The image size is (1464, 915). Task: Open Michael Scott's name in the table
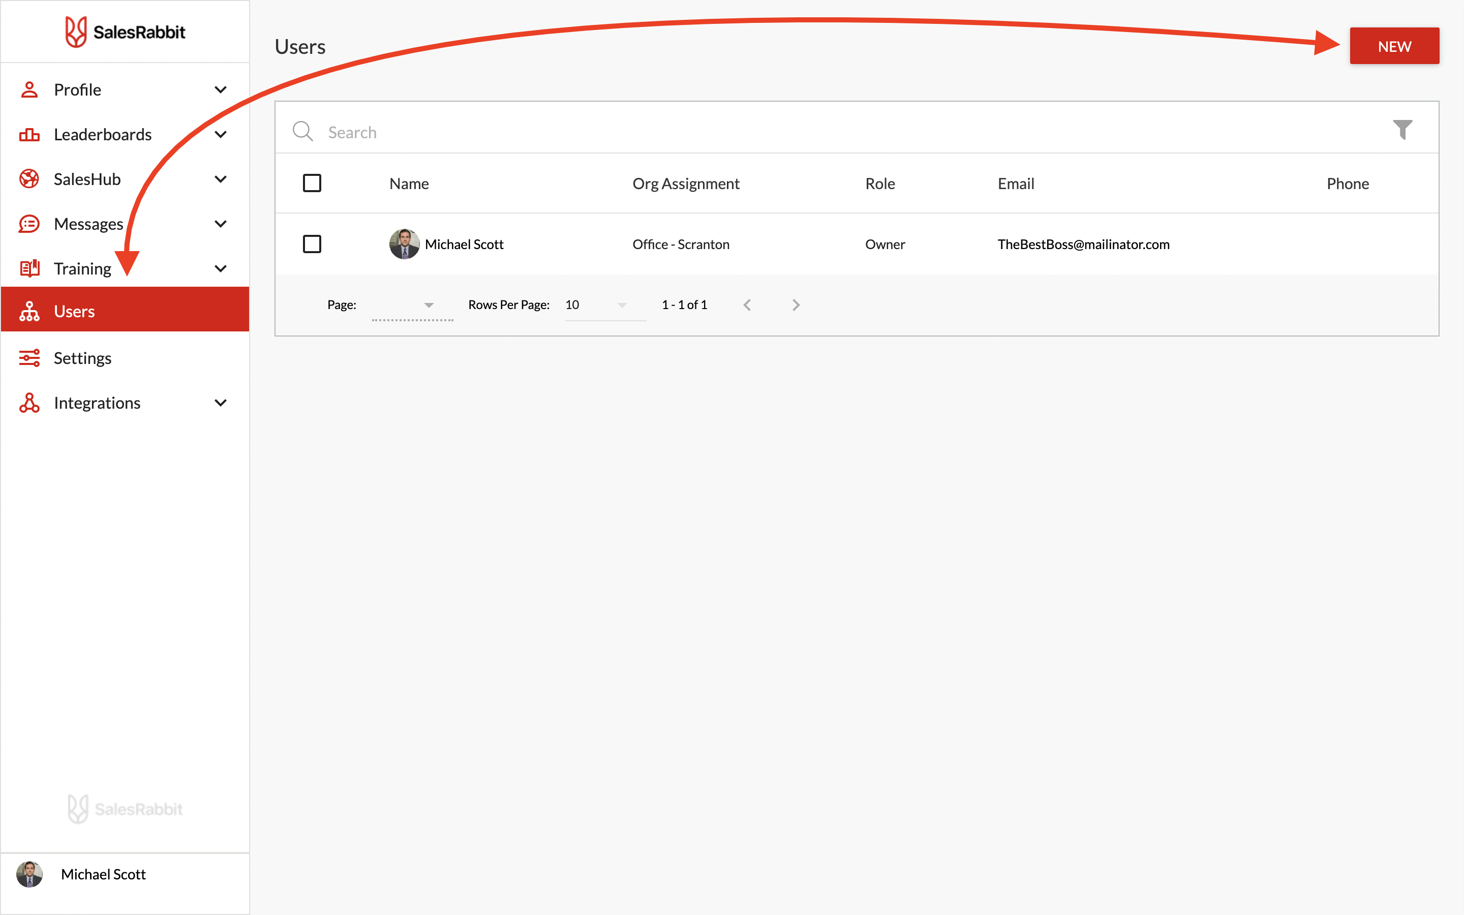(464, 244)
